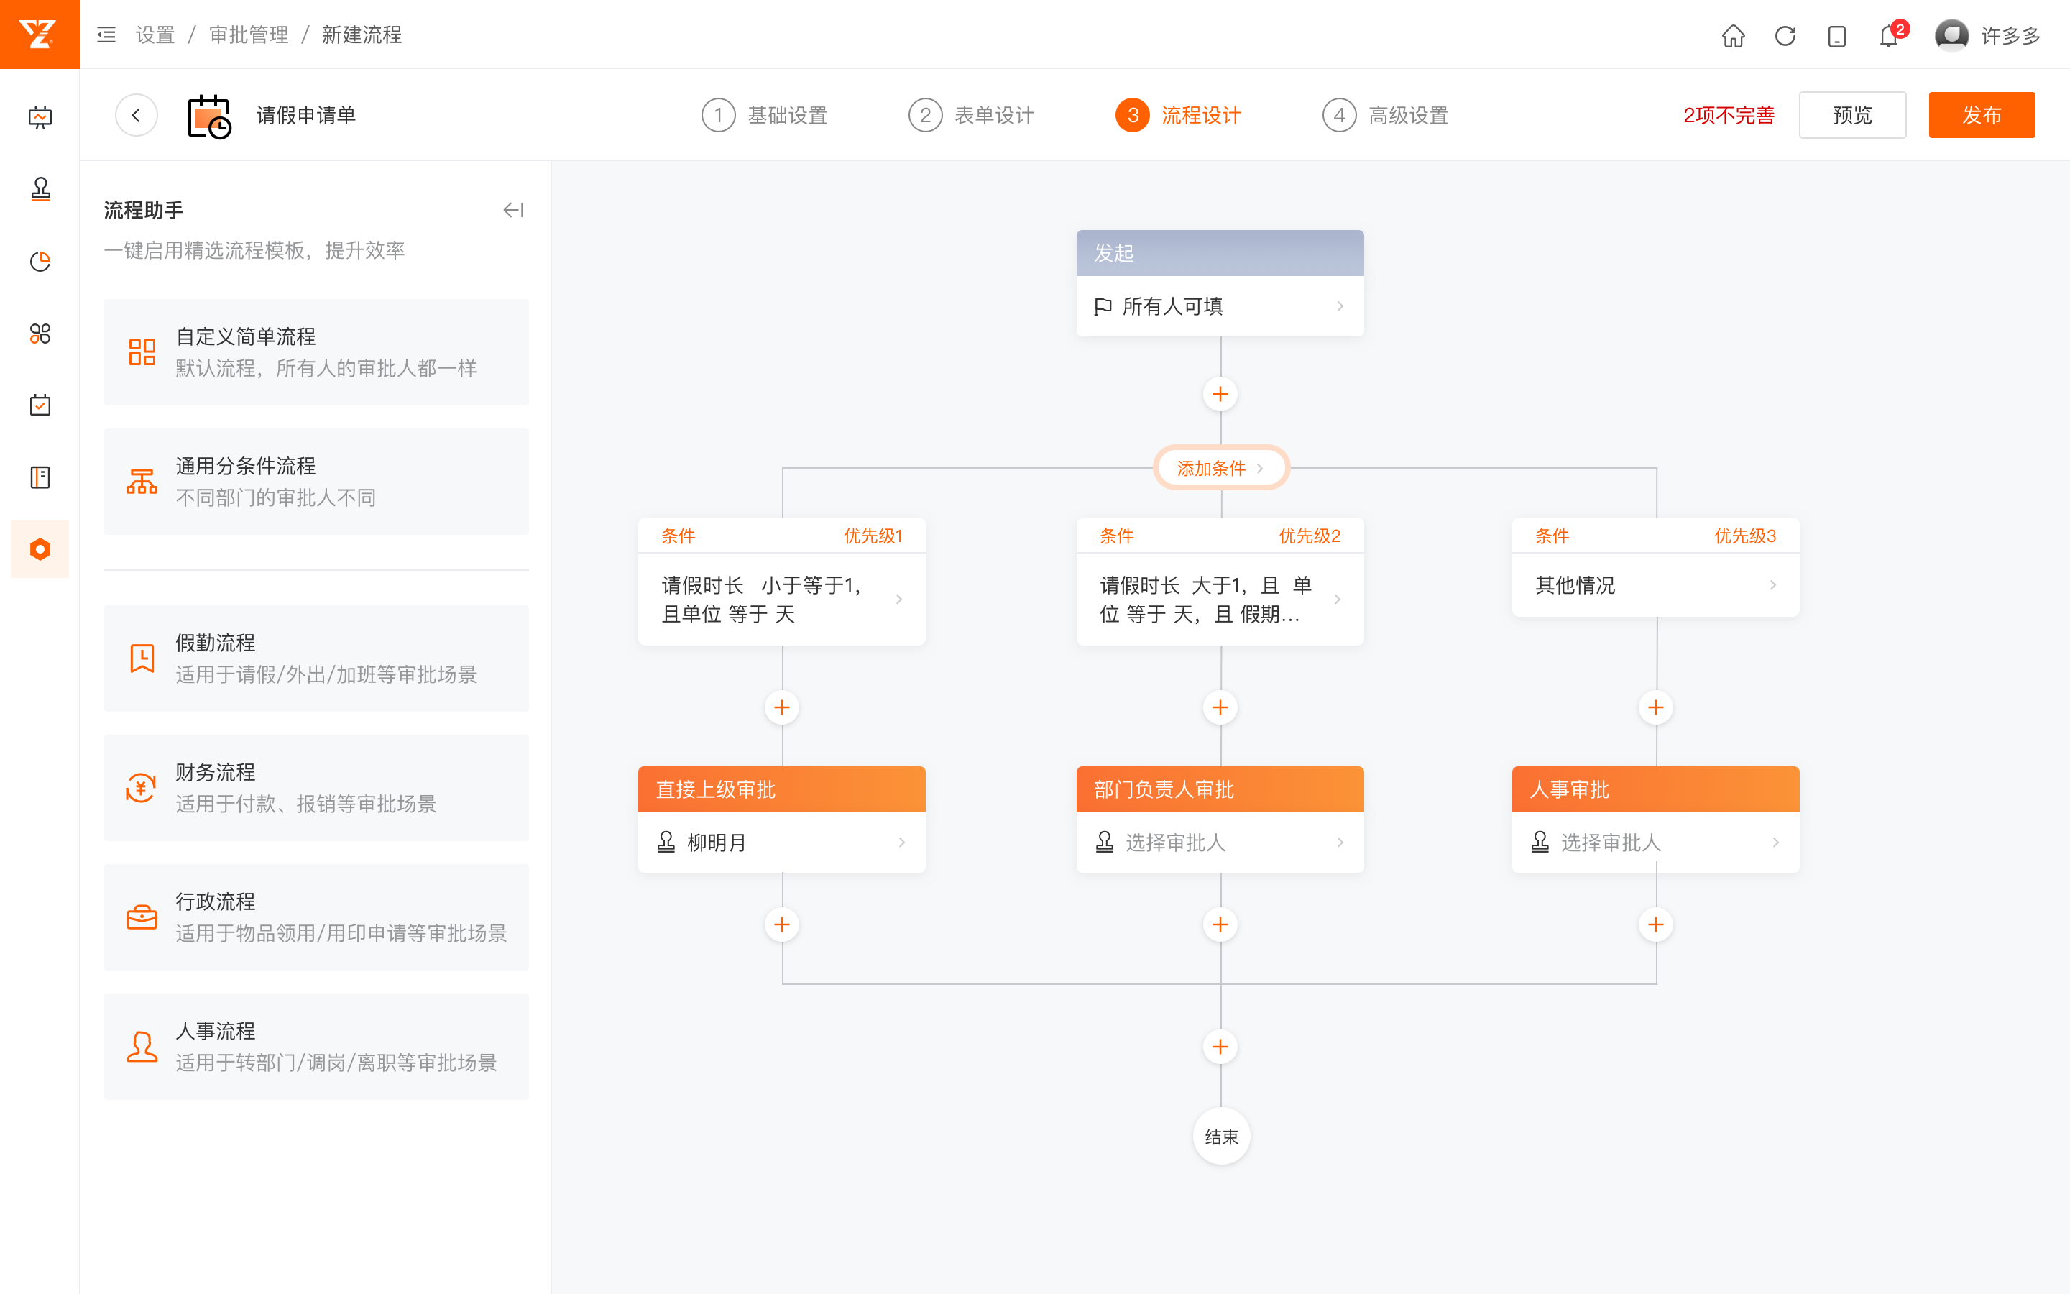Go to 高级设置 step

pos(1386,115)
